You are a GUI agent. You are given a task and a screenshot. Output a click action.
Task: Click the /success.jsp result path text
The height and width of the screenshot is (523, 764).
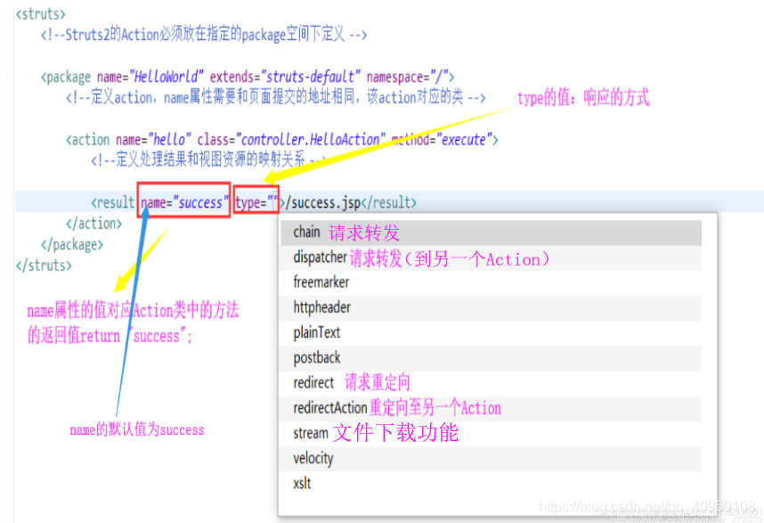[324, 202]
